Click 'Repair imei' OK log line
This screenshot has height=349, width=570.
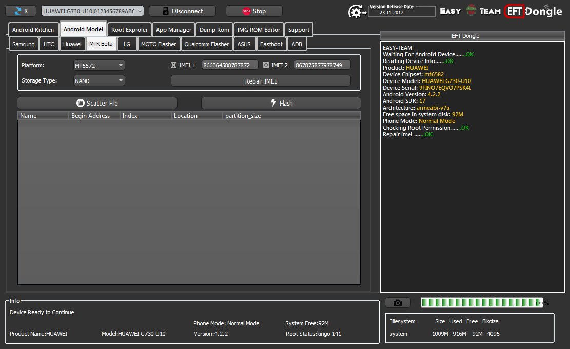point(407,134)
